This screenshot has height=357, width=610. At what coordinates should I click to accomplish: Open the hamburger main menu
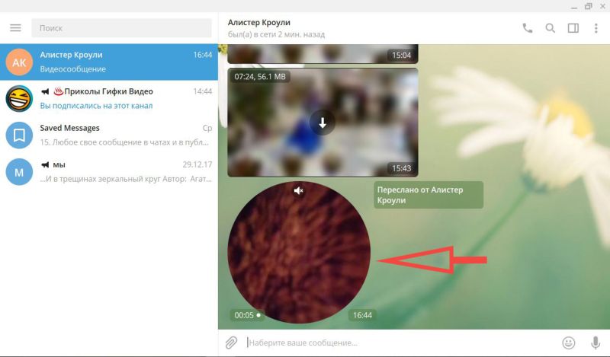(x=15, y=28)
